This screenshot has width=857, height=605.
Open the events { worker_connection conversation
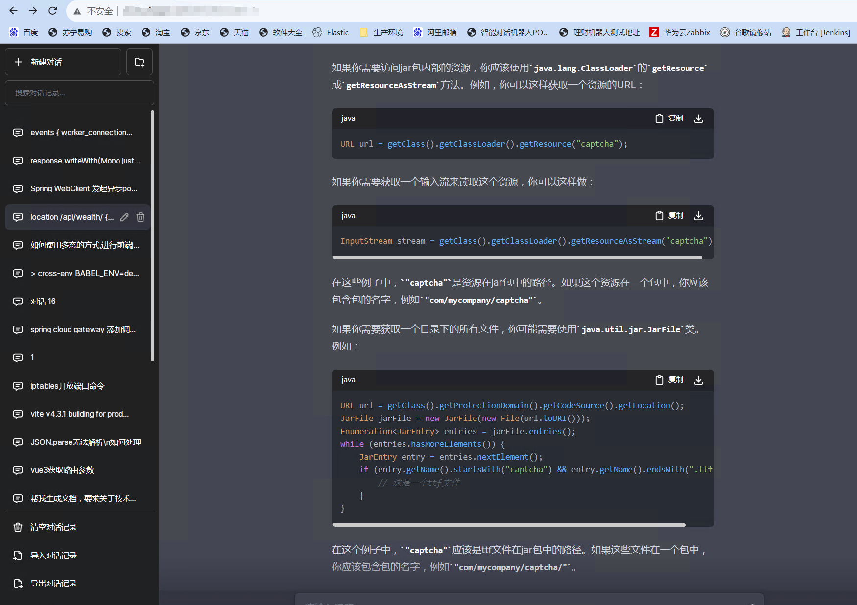[78, 133]
